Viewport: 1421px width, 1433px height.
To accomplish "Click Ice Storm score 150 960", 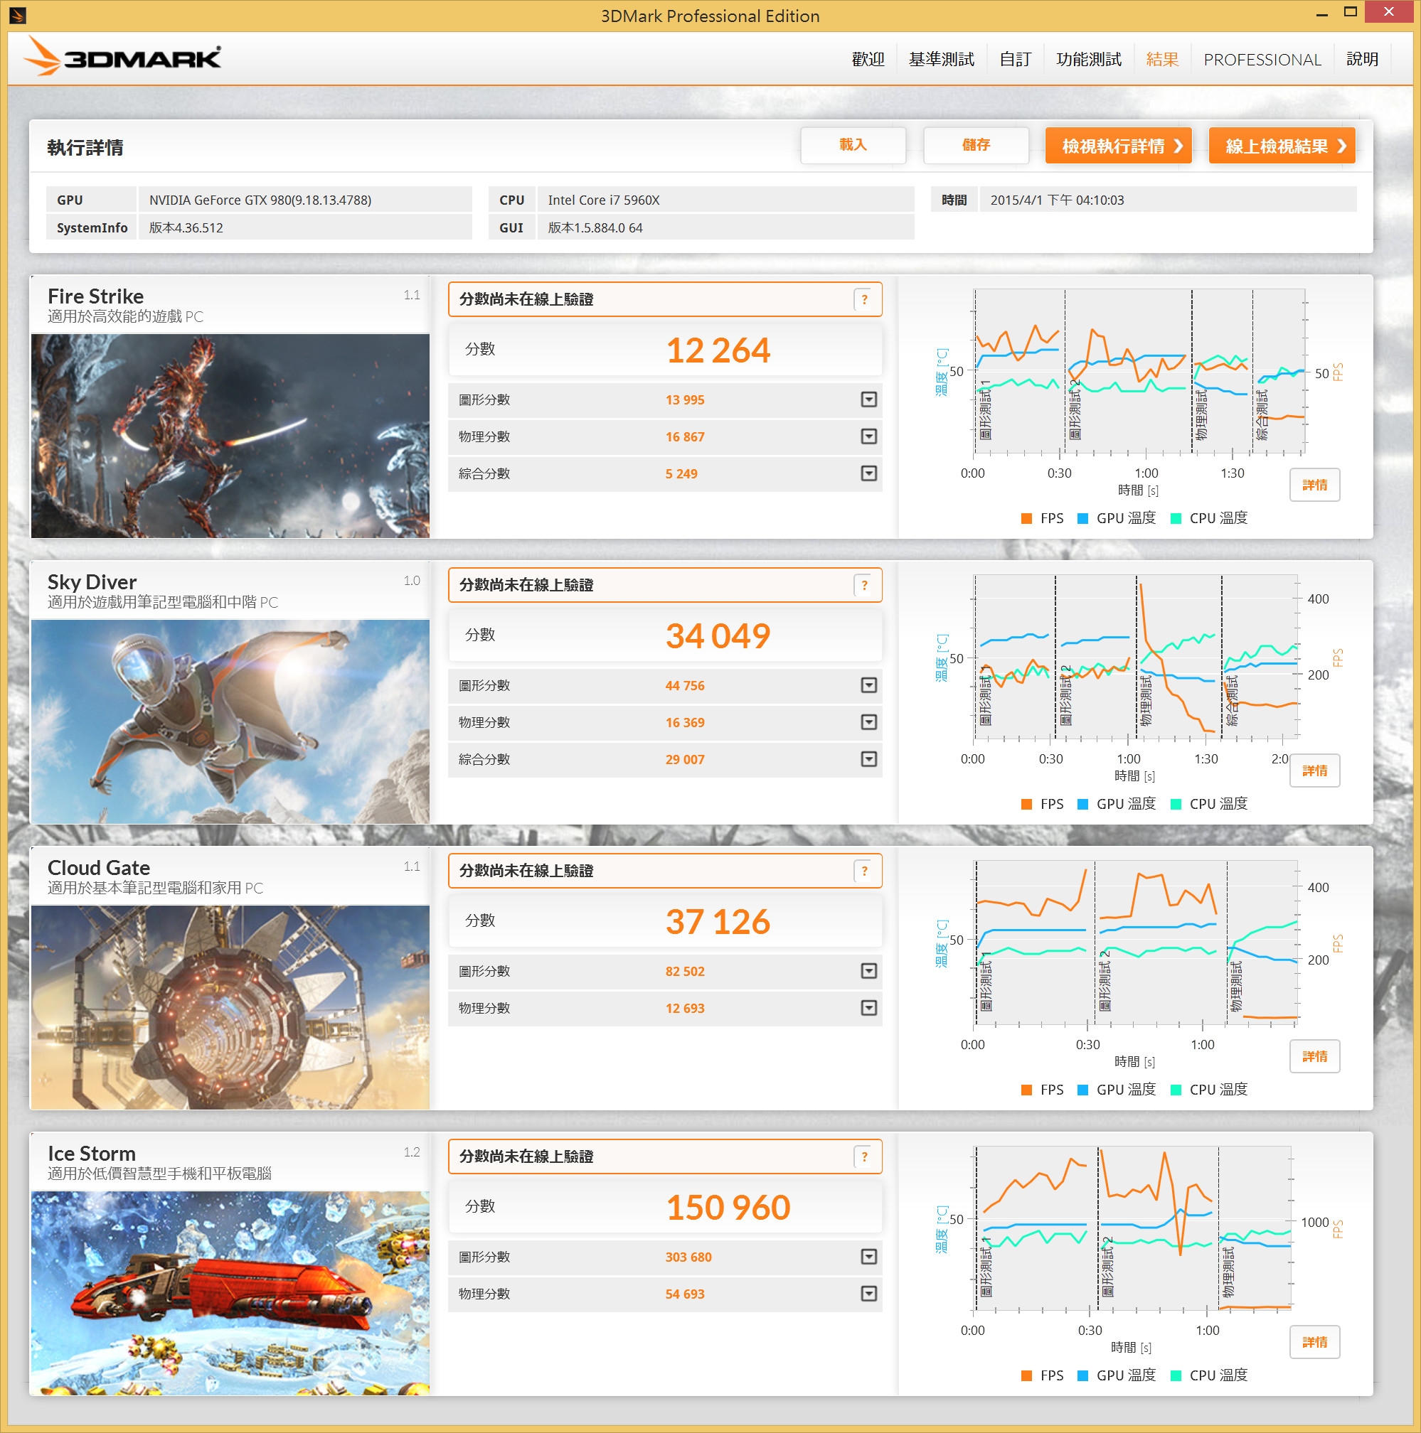I will [728, 1207].
